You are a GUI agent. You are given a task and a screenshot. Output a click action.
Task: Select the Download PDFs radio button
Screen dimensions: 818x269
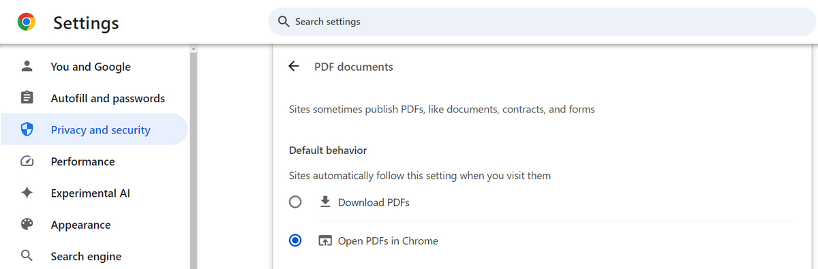[295, 202]
